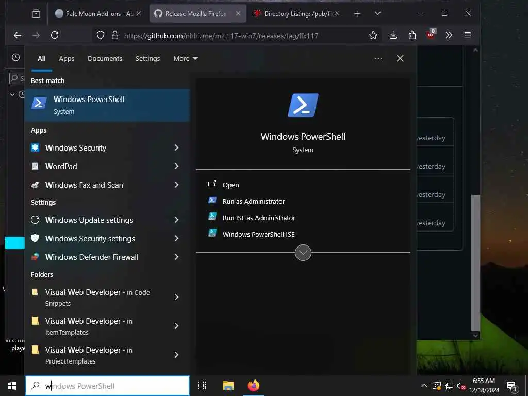528x396 pixels.
Task: Expand Visual Web Developer ItemTemplates folder
Action: pos(176,326)
